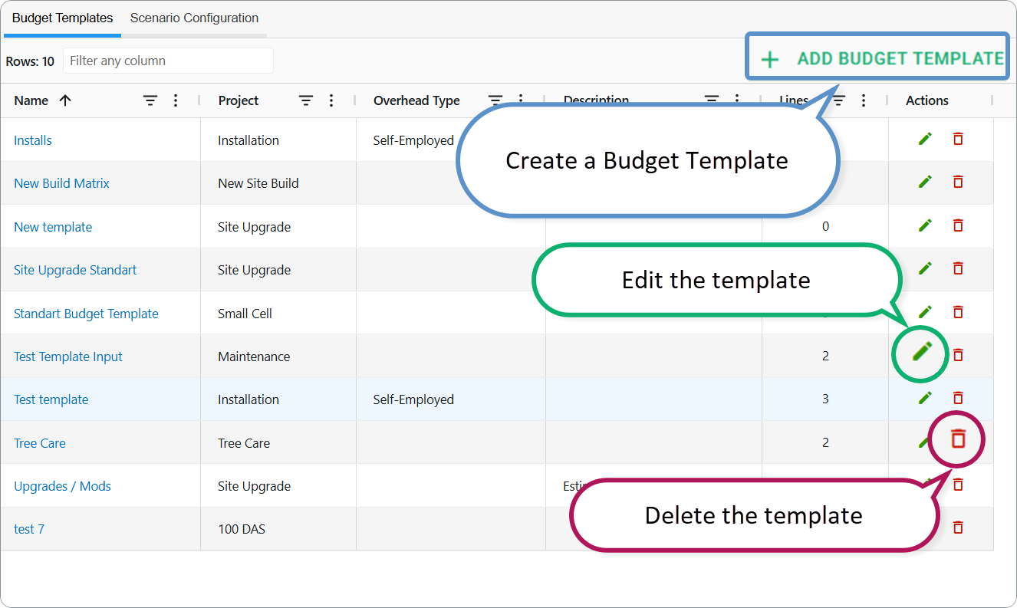
Task: Select the New Site Build project cell
Action: [258, 183]
